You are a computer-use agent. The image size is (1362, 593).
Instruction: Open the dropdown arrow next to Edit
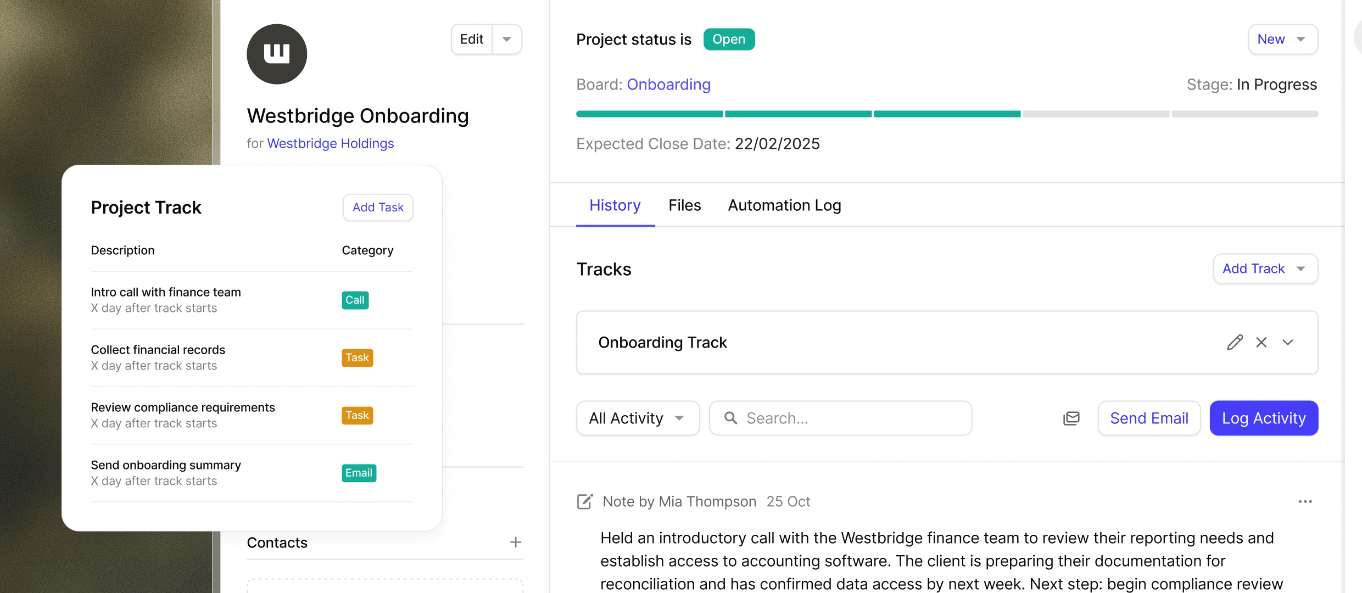tap(507, 39)
